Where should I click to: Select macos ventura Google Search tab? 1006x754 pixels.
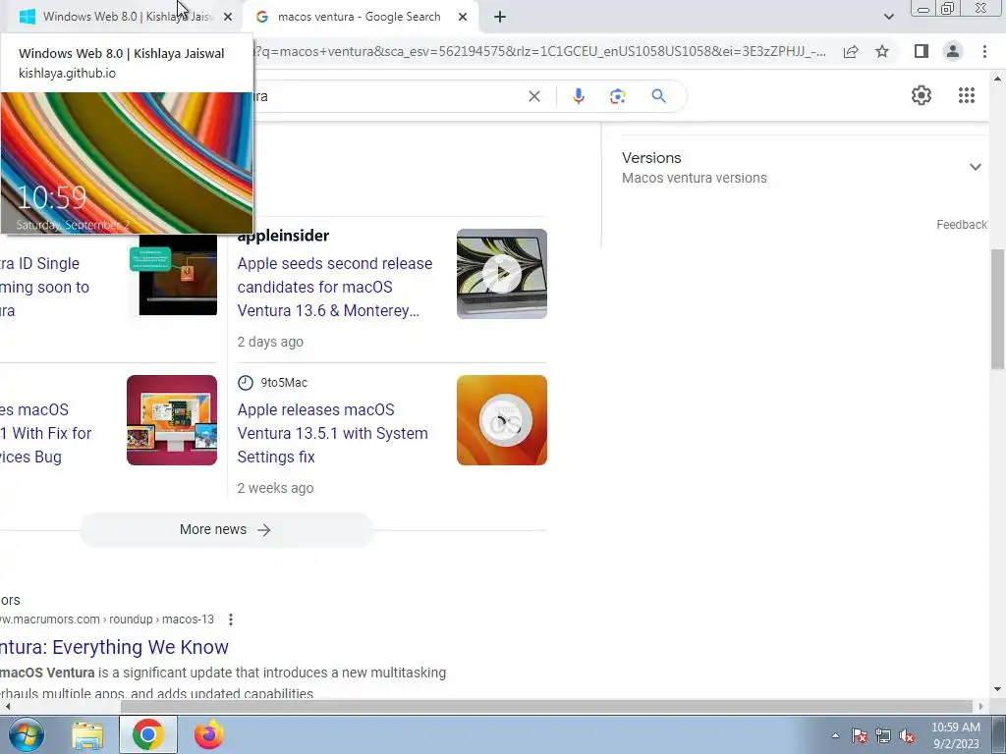click(x=360, y=17)
